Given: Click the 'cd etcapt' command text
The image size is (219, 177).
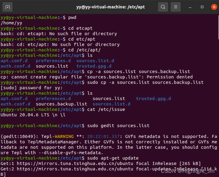Looking at the screenshot, I should tap(80, 28).
